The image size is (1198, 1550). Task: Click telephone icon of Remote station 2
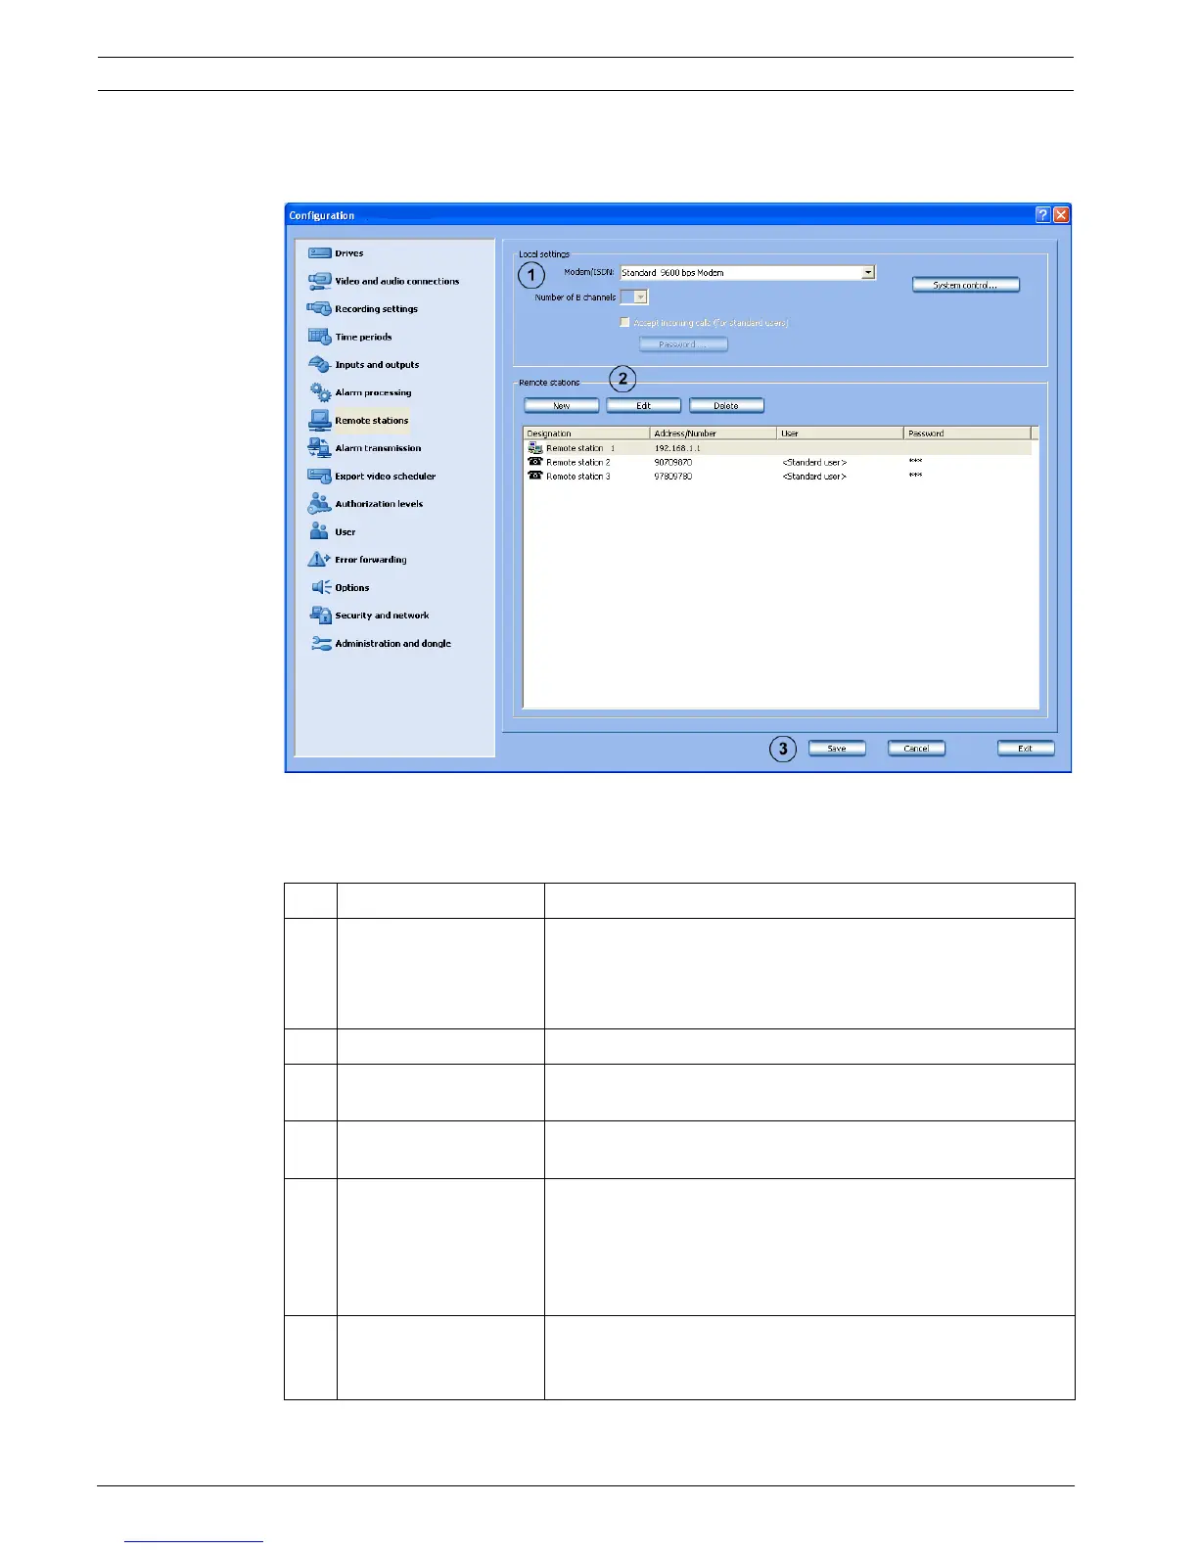[534, 462]
